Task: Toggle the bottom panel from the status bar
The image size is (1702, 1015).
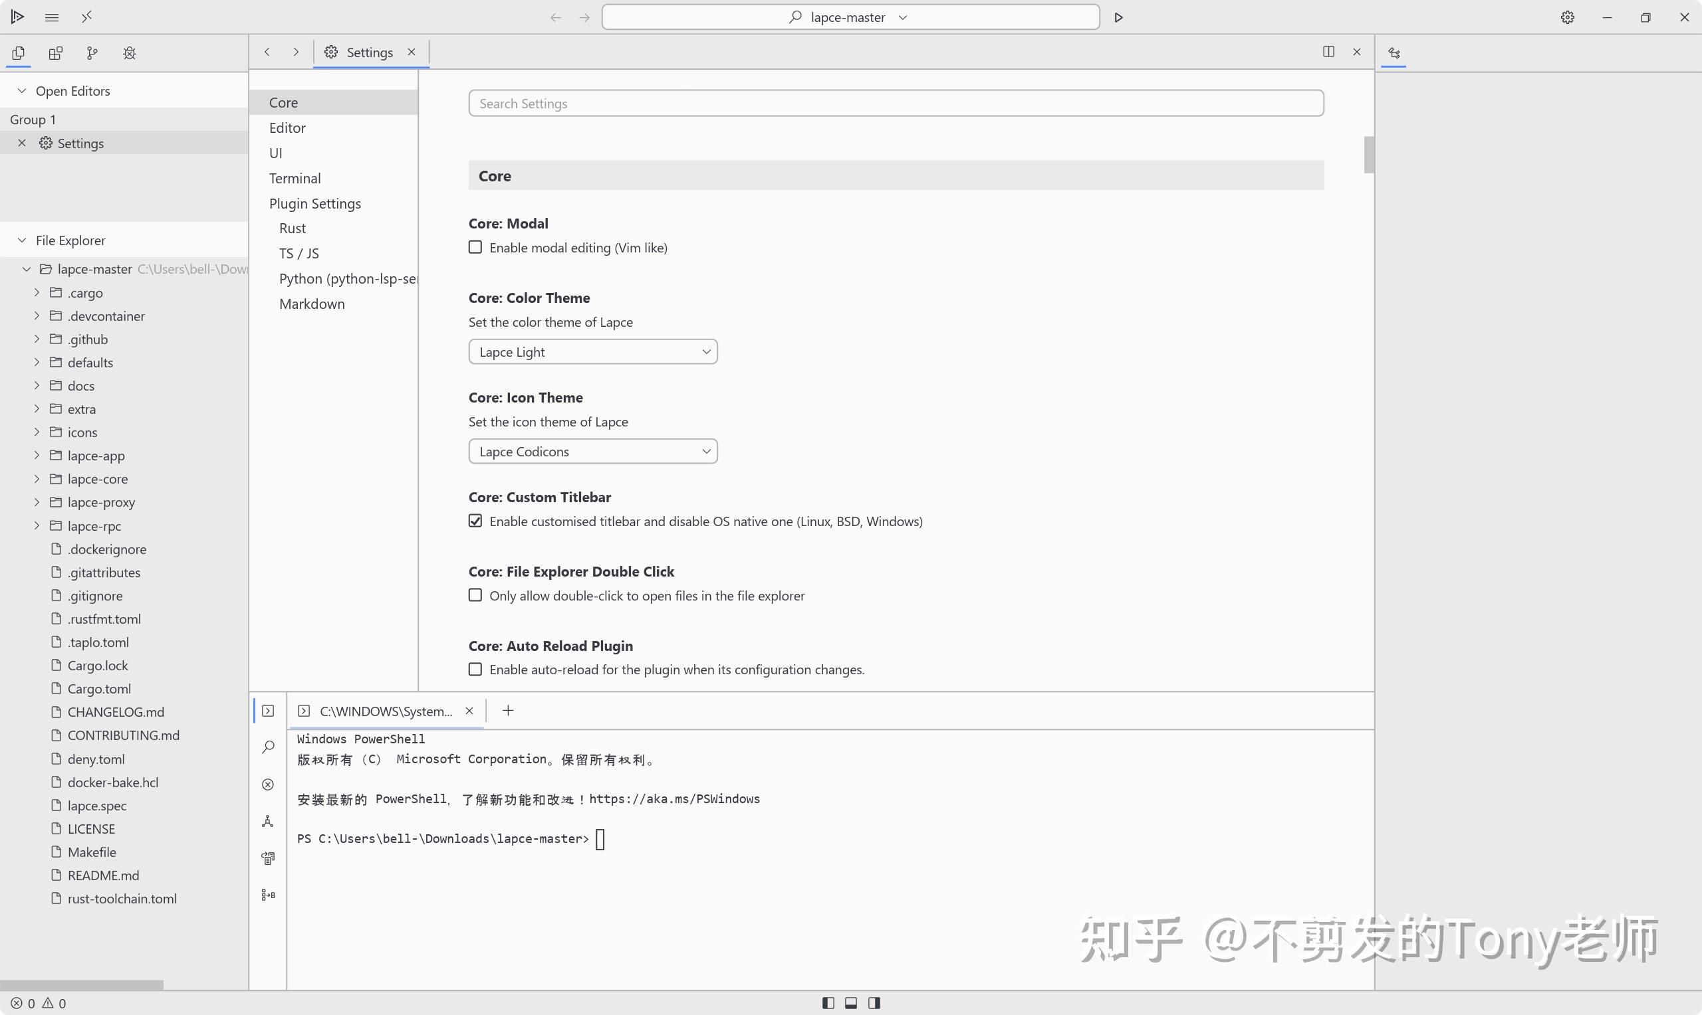Action: [850, 1002]
